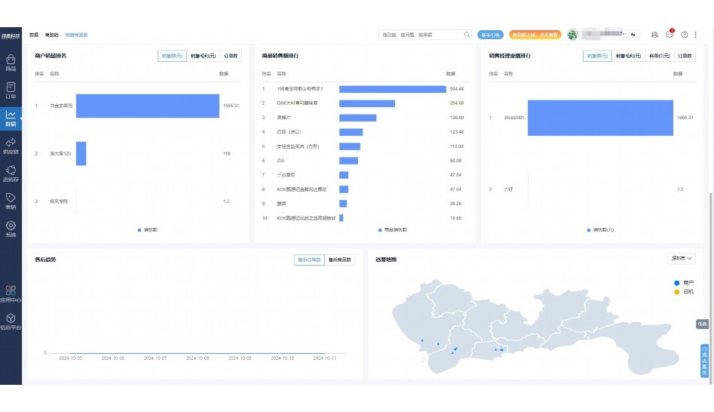Screen dimensions: 714x412
Task: Click the help question mark icon
Action: [684, 35]
